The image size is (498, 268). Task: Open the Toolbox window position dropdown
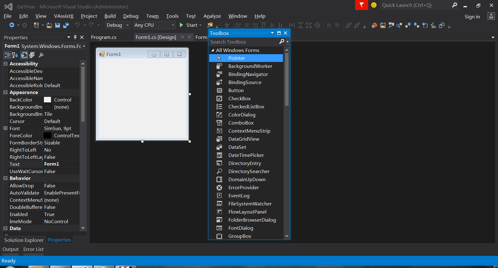(272, 33)
